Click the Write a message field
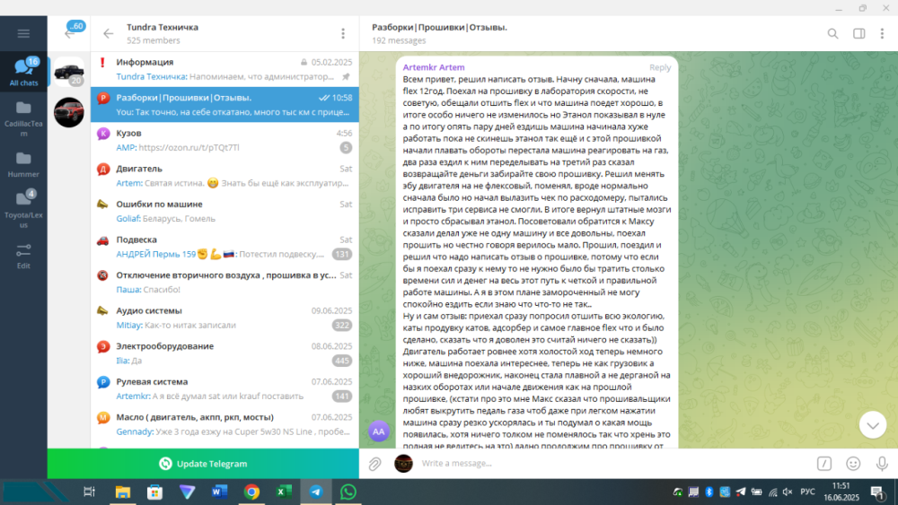The width and height of the screenshot is (898, 505). point(611,464)
